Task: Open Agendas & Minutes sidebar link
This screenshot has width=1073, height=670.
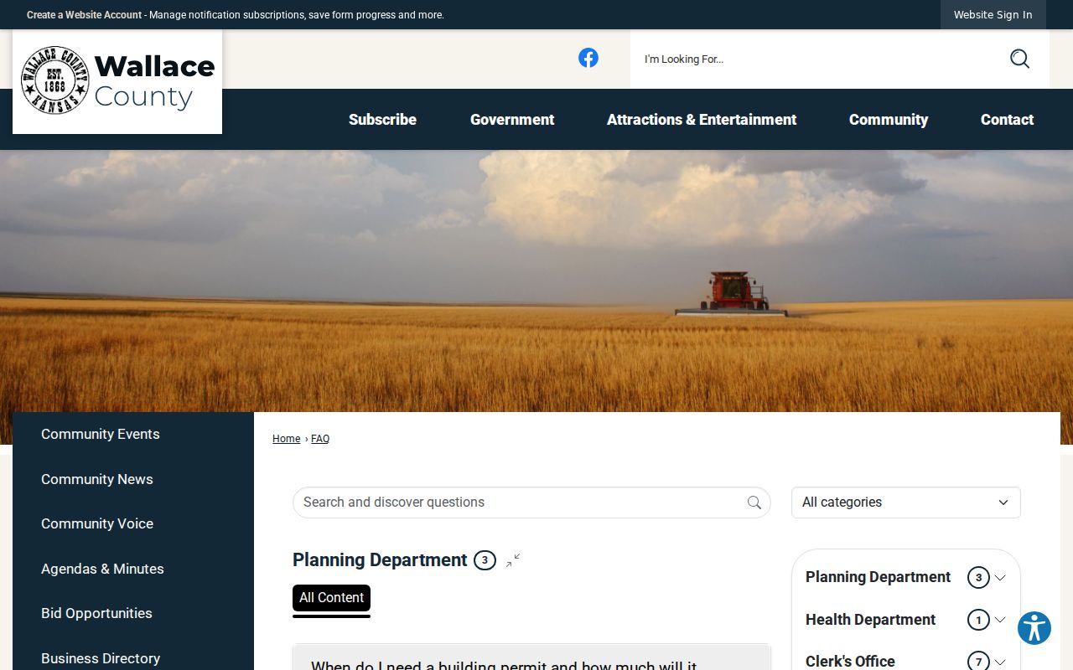Action: click(102, 569)
